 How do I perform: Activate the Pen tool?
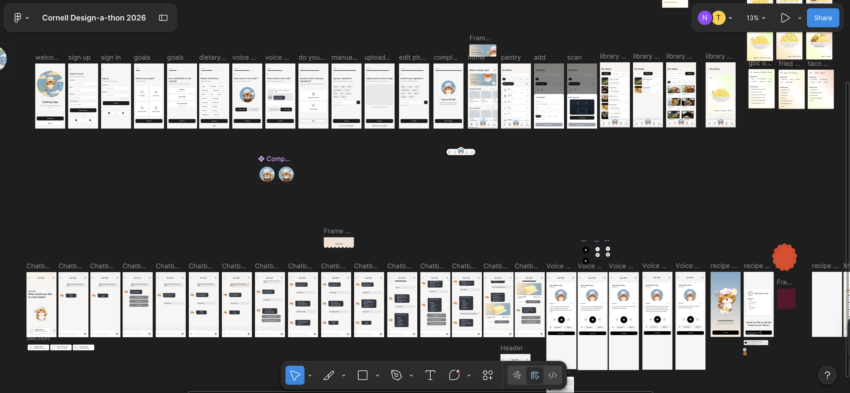click(x=396, y=375)
